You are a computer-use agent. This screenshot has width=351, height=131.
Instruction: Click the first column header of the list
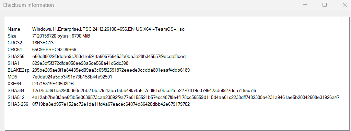(18, 22)
